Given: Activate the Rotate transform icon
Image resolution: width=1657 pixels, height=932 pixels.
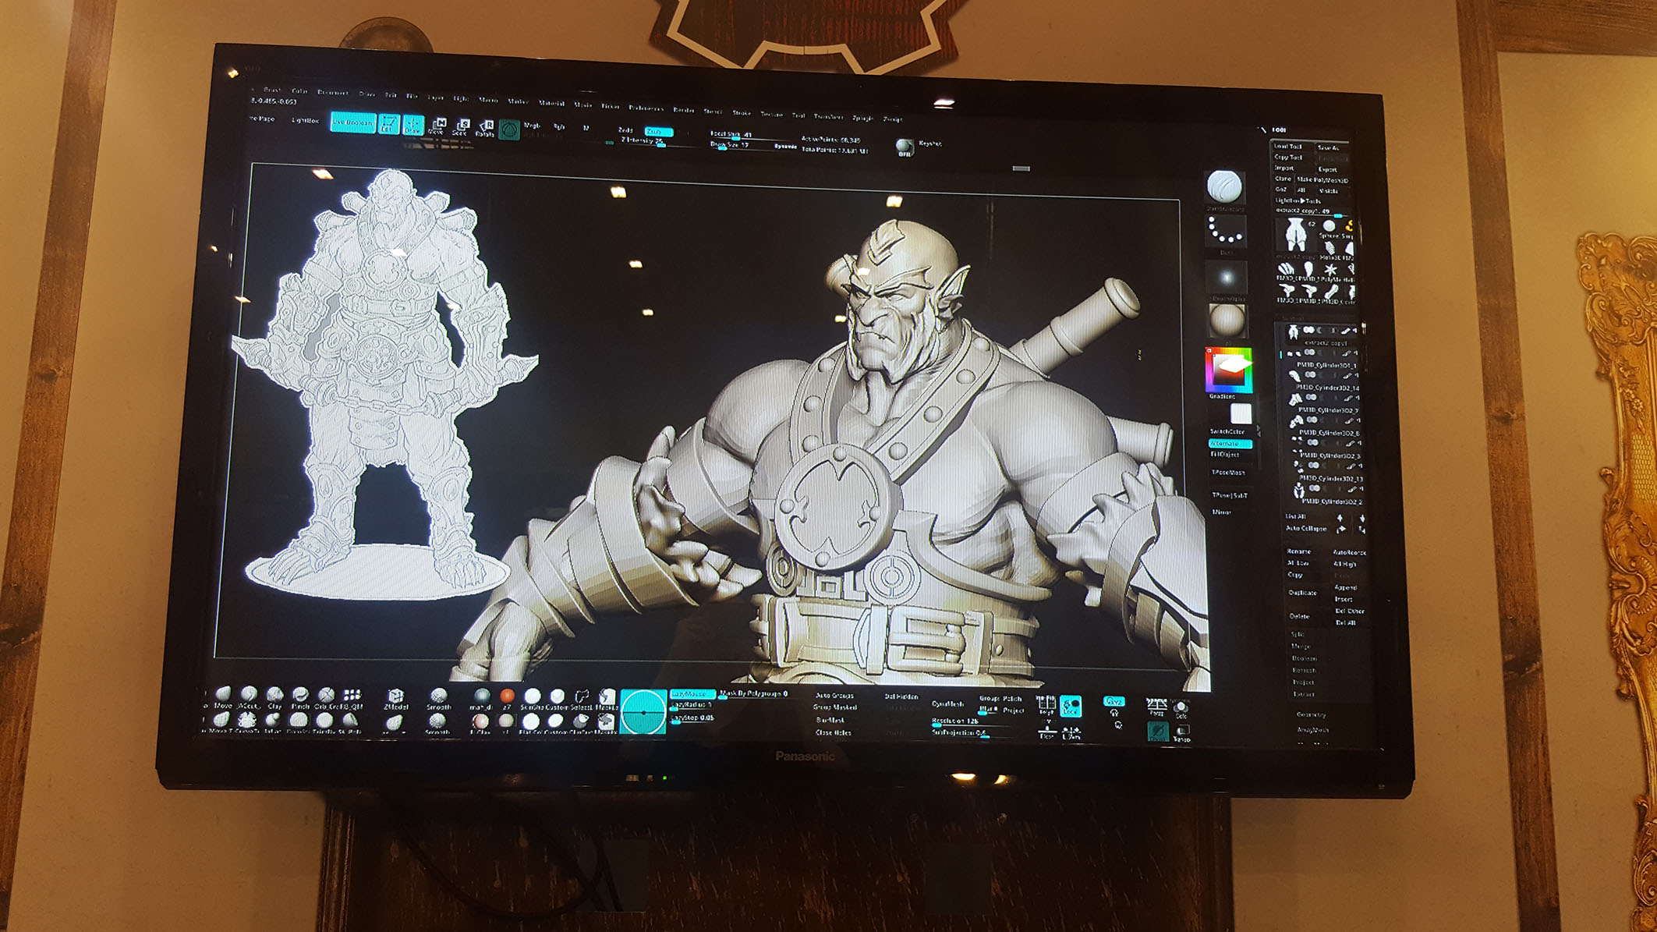Looking at the screenshot, I should (x=485, y=128).
